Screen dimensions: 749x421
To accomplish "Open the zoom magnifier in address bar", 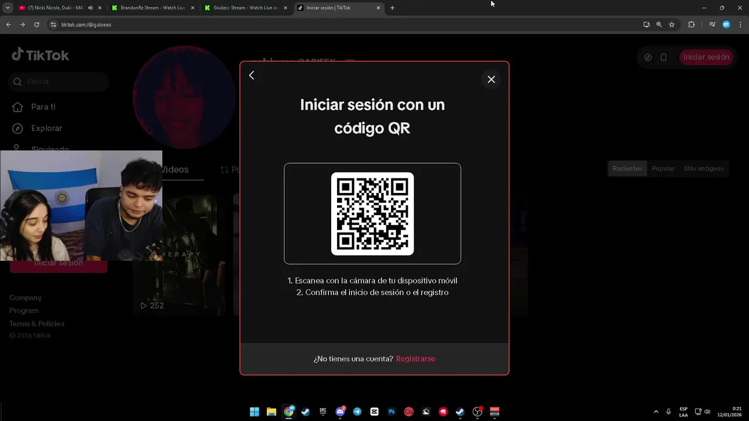I will tap(659, 25).
